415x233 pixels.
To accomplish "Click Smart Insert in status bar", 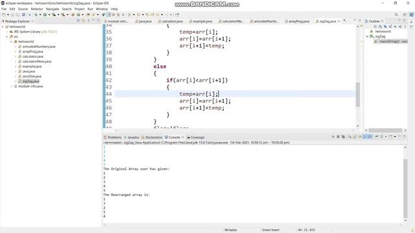I will (x=270, y=230).
